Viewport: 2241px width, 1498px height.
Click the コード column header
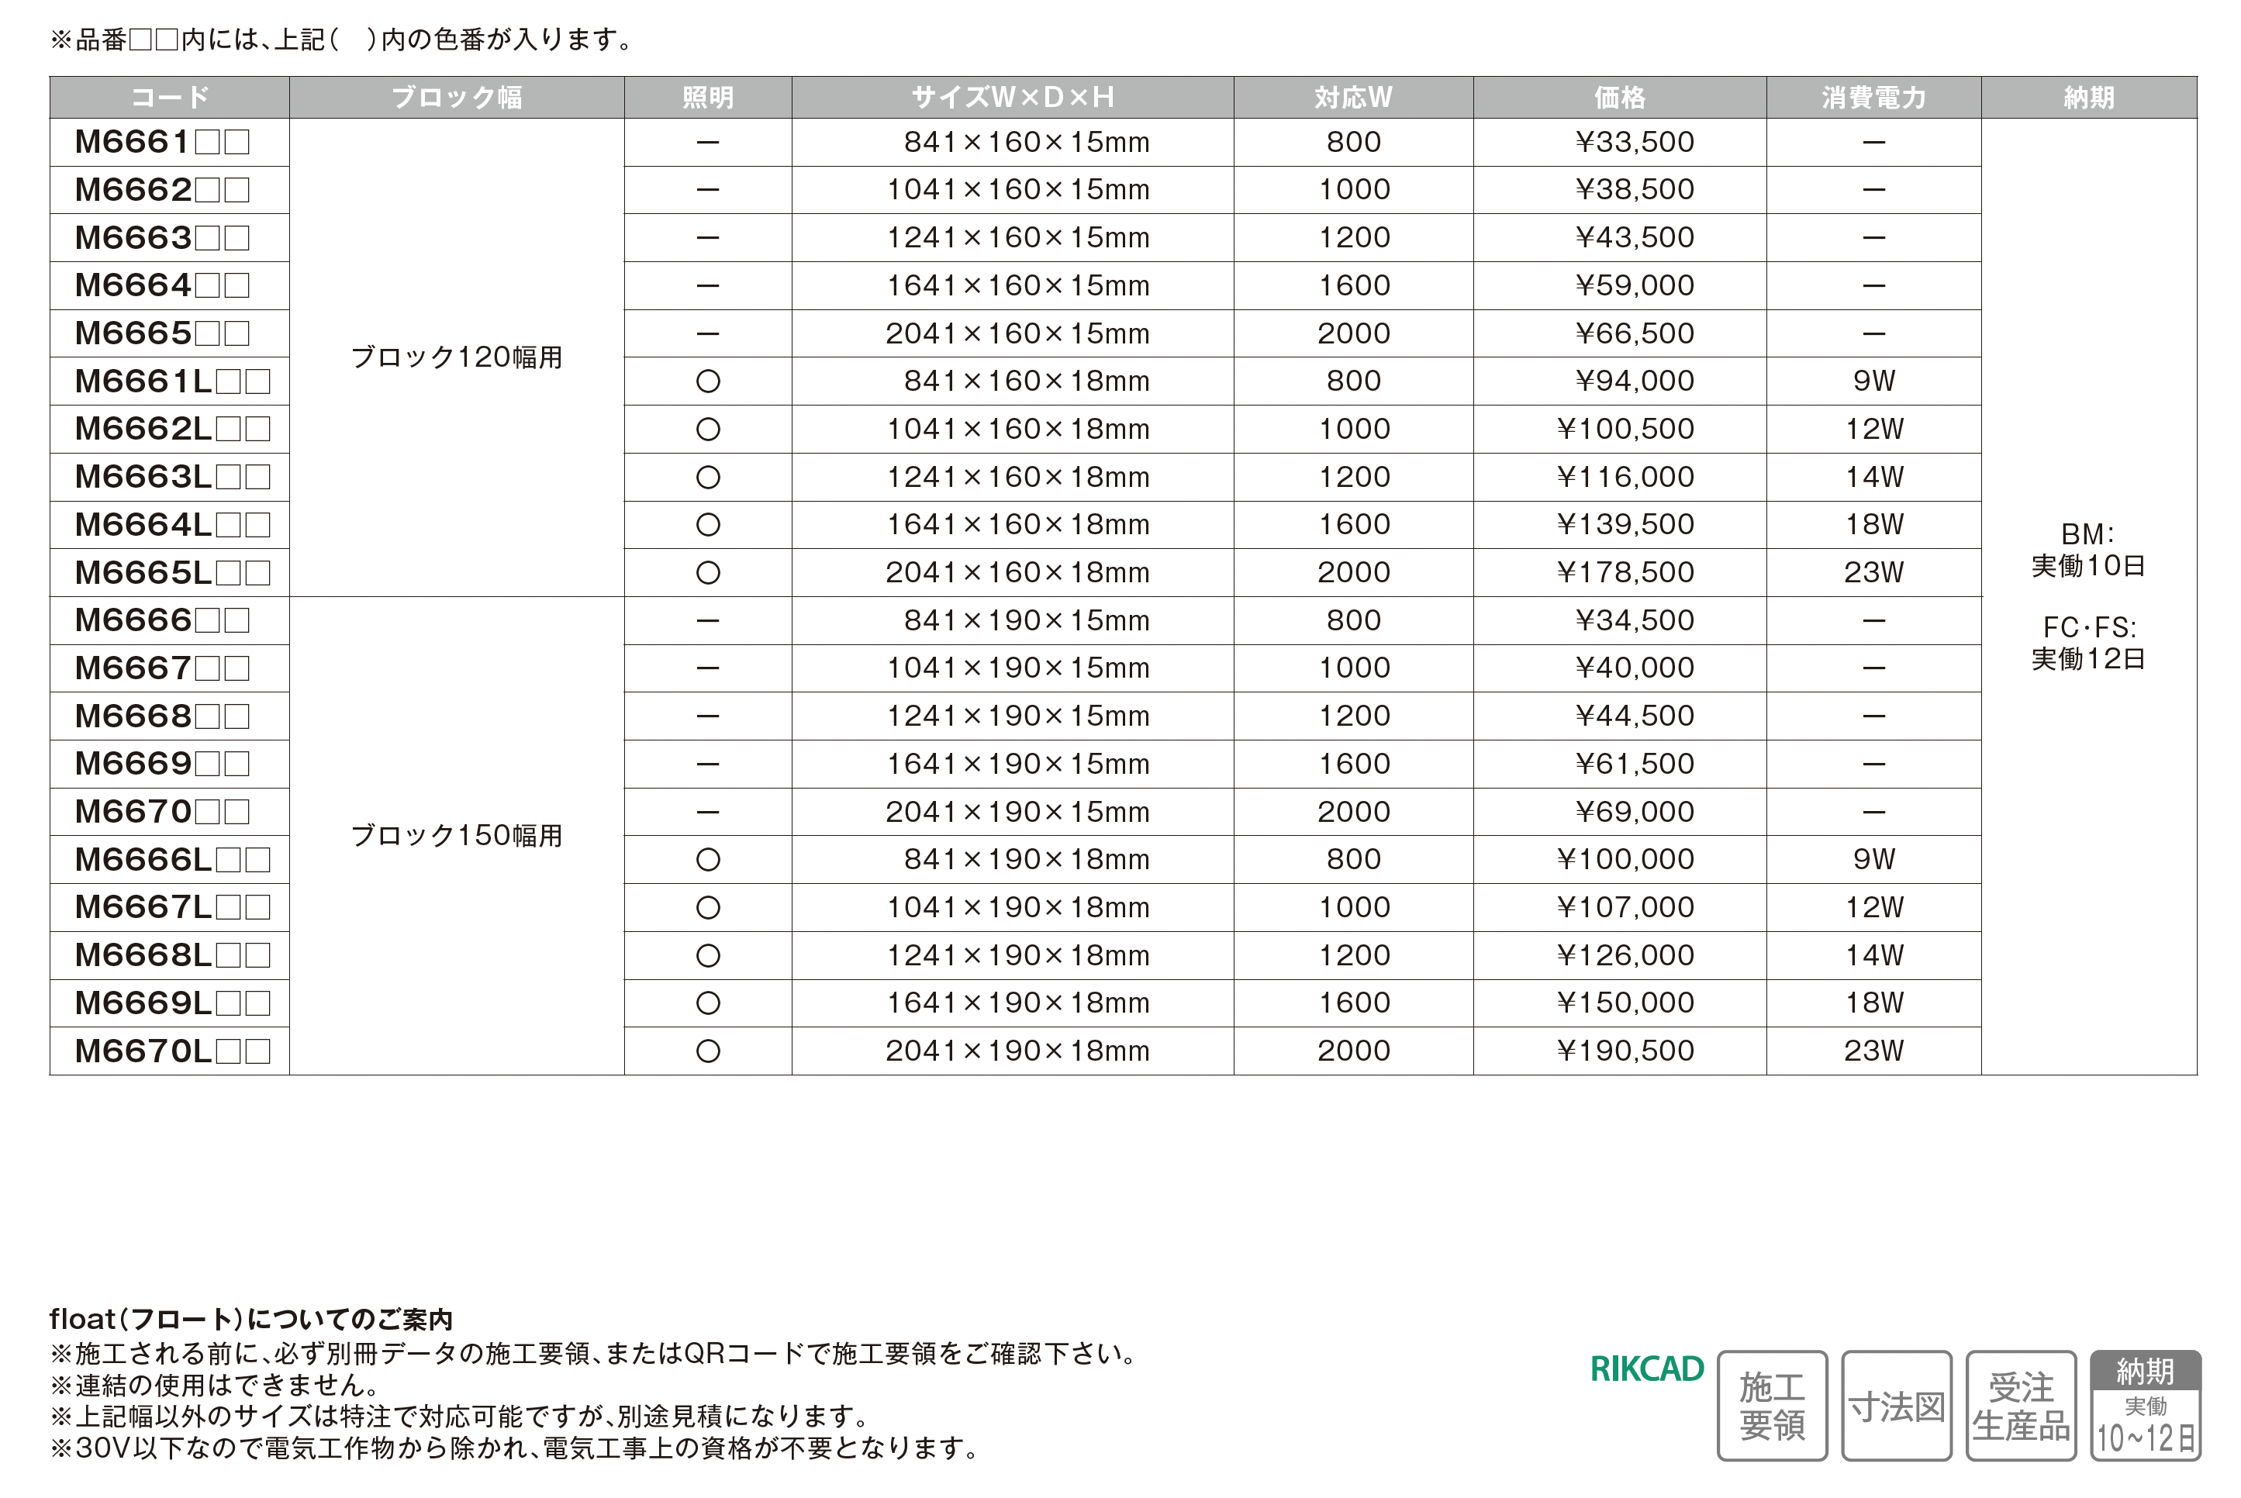(x=169, y=98)
